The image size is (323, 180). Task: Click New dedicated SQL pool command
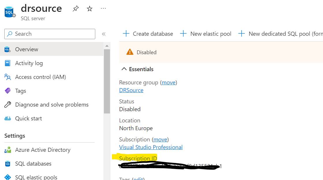(x=281, y=33)
